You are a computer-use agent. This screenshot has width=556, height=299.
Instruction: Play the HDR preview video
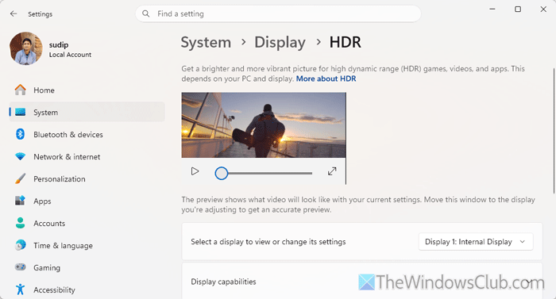click(x=195, y=171)
